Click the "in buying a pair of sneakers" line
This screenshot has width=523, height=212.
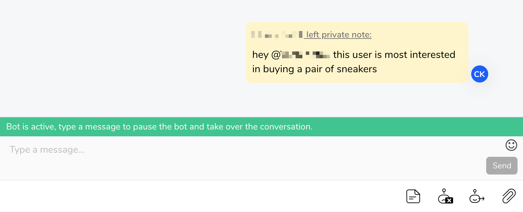pyautogui.click(x=314, y=69)
